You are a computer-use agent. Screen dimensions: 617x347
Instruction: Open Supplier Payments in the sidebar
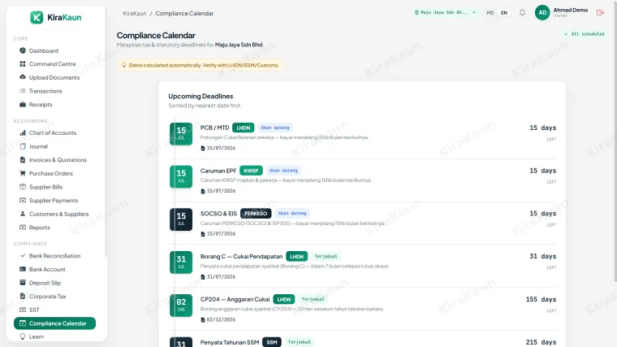54,201
